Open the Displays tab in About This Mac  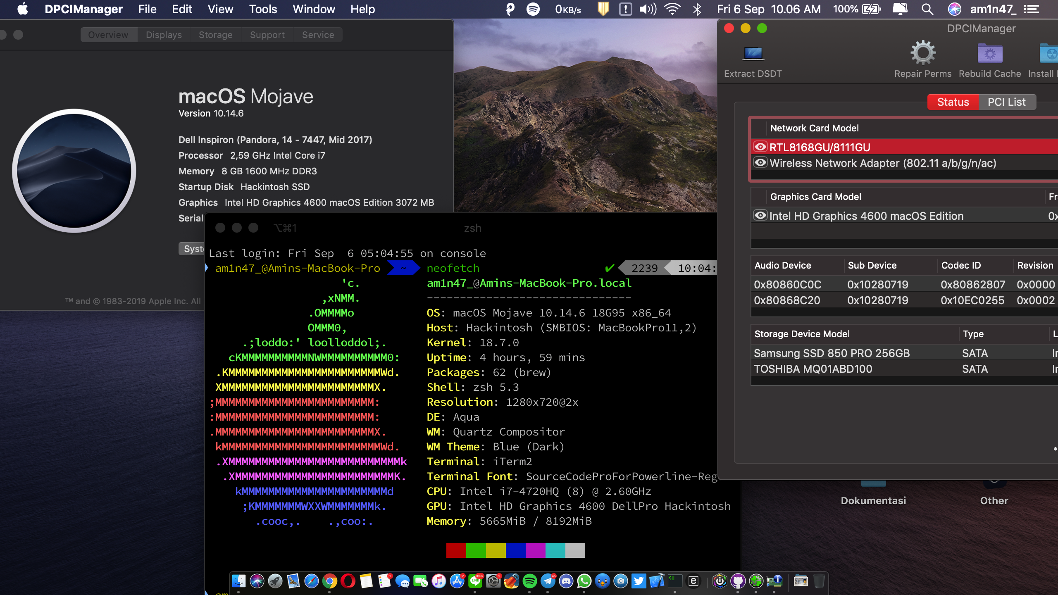point(164,35)
